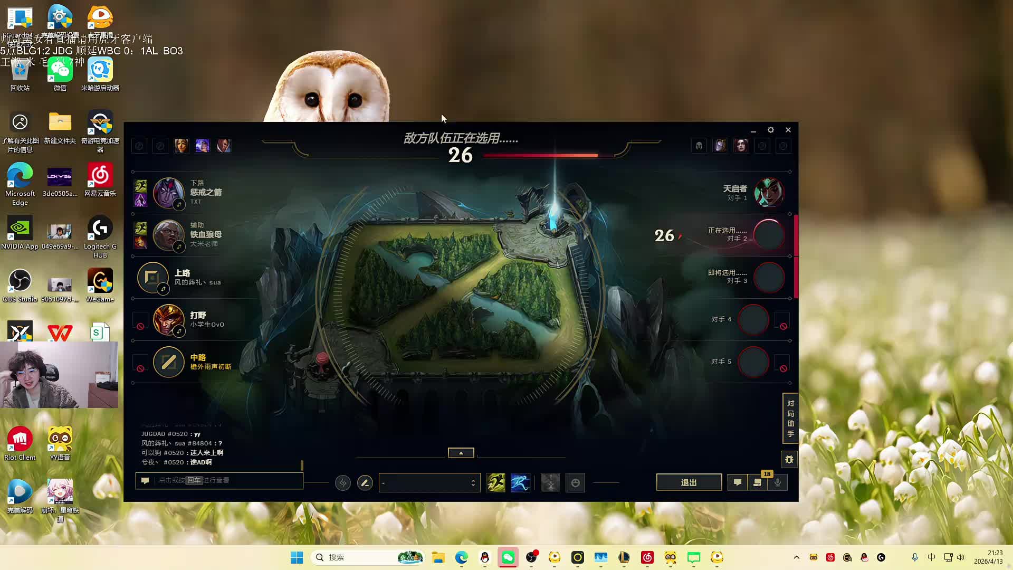Expand the champion grid up arrow

[x=461, y=453]
